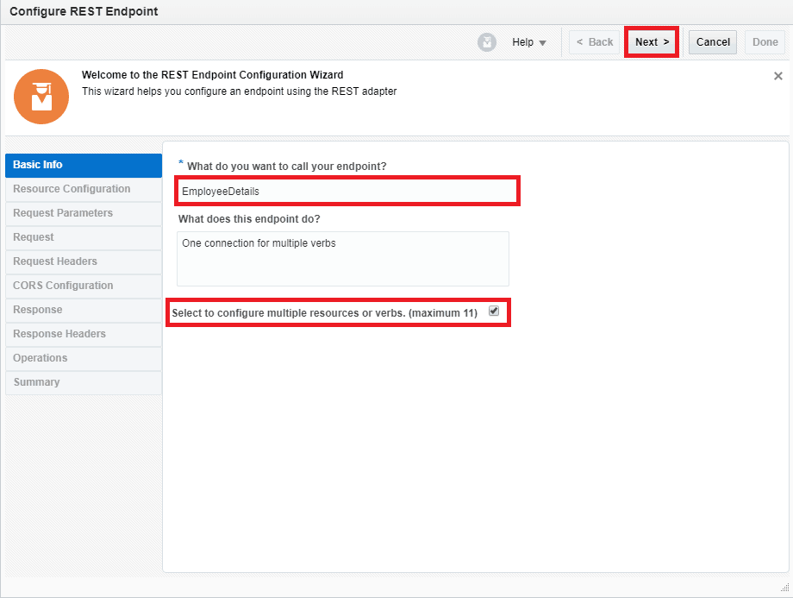Click the EmployeeDetails endpoint name field
The image size is (793, 598).
tap(347, 191)
